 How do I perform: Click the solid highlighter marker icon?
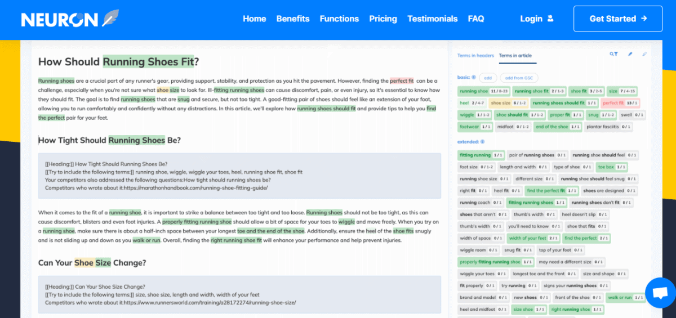coord(630,55)
